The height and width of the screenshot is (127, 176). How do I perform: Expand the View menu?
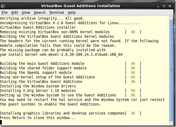click(x=26, y=13)
